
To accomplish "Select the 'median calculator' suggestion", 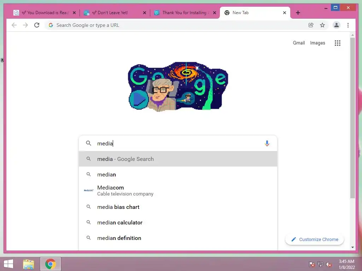I will 178,222.
